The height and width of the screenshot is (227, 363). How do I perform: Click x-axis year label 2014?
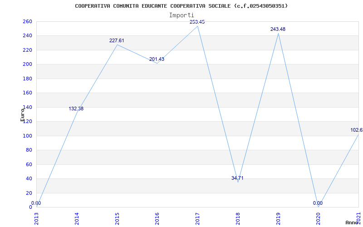click(77, 218)
